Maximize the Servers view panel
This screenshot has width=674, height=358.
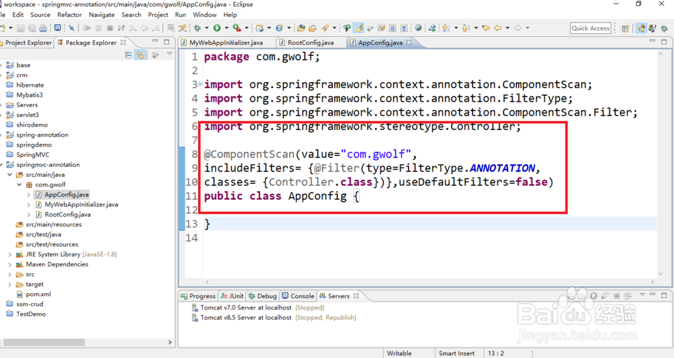[664, 295]
